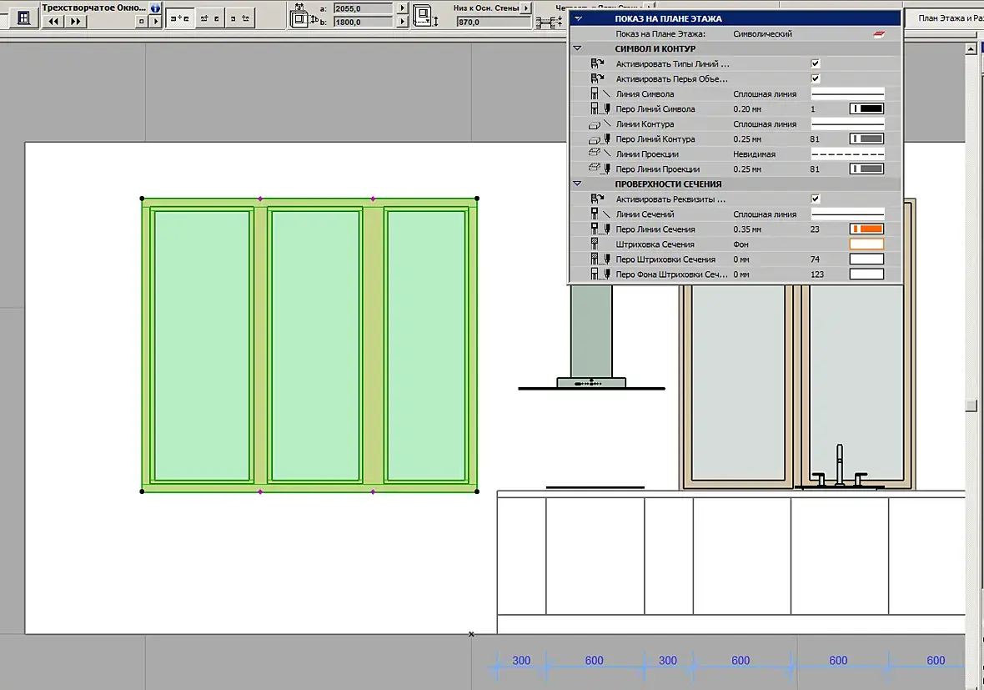
Task: Go to previous window type with rewind arrows
Action: tap(53, 22)
